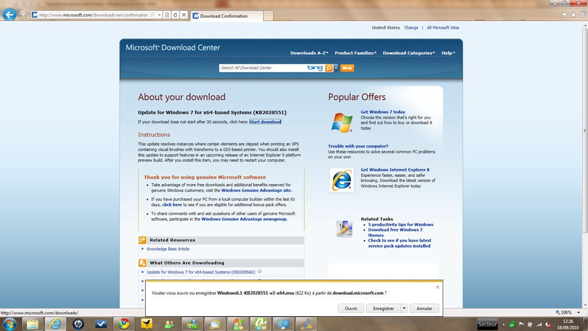
Task: Click the browser Forward arrow
Action: point(22,15)
